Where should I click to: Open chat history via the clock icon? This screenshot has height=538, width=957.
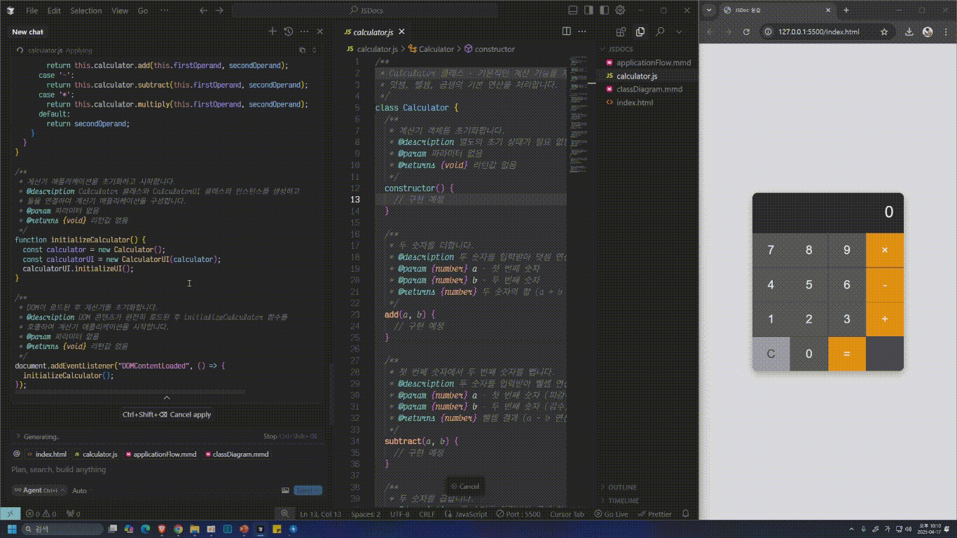[288, 32]
